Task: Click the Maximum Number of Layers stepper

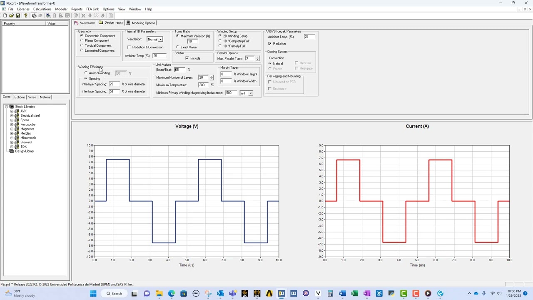Action: [x=212, y=78]
